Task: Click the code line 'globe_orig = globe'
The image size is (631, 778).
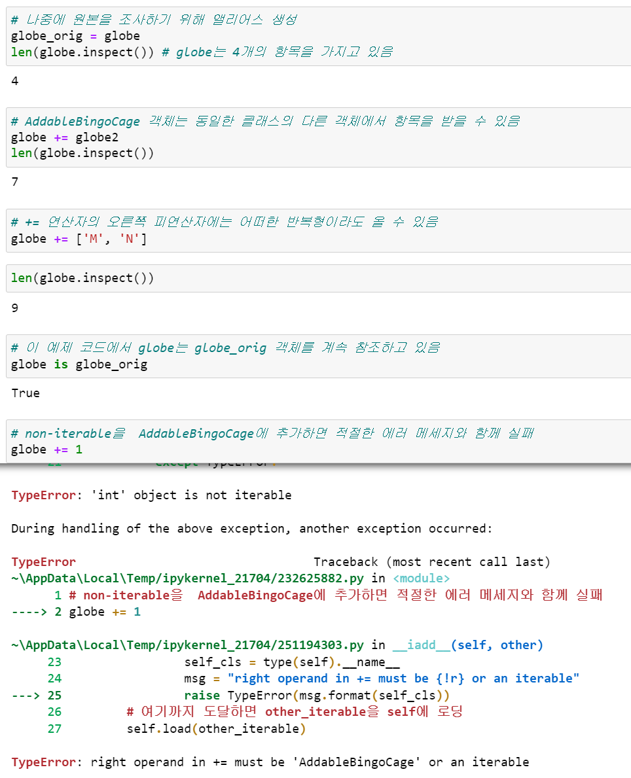Action: (75, 36)
